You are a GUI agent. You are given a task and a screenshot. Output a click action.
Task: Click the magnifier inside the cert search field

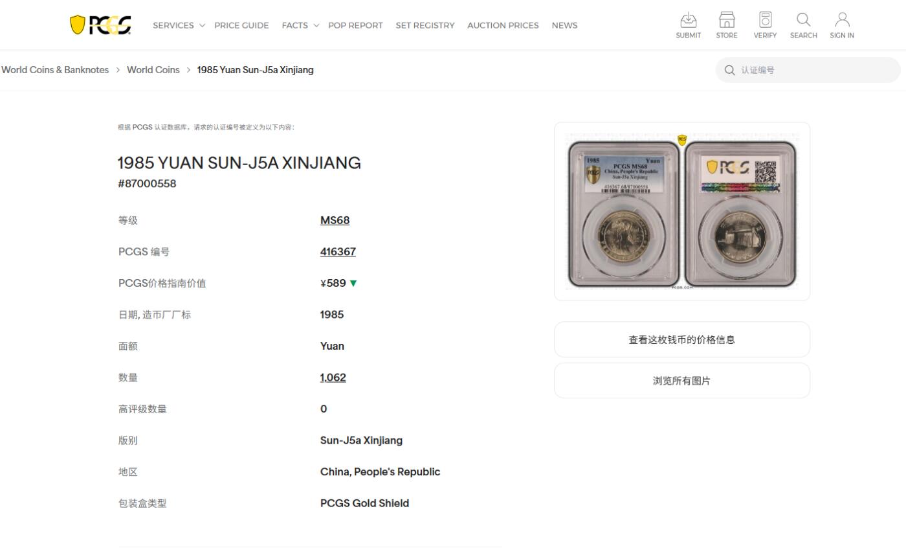[730, 70]
